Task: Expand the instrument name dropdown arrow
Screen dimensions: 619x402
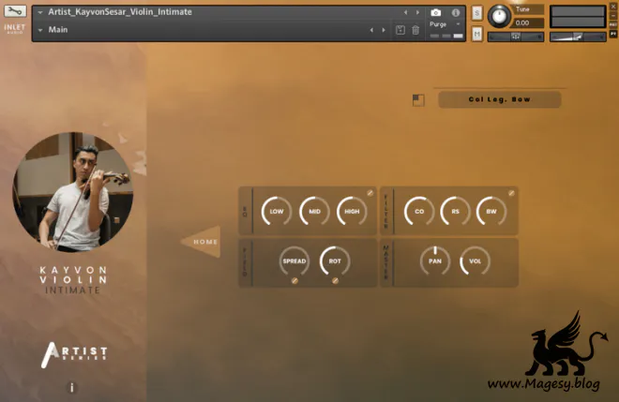Action: click(40, 12)
